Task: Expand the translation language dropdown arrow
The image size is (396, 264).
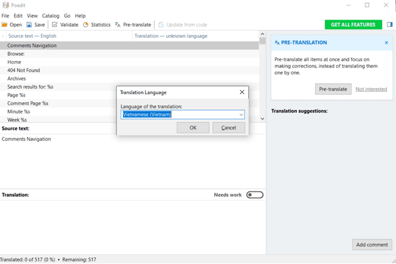Action: (241, 115)
